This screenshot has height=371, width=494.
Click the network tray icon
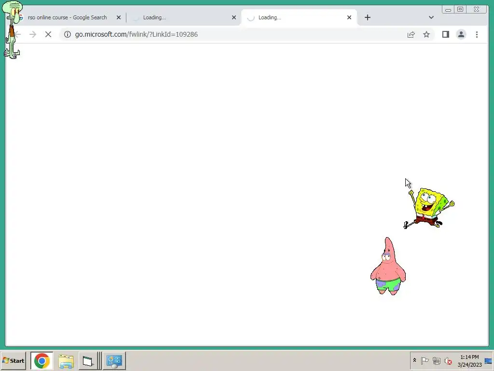tap(436, 360)
